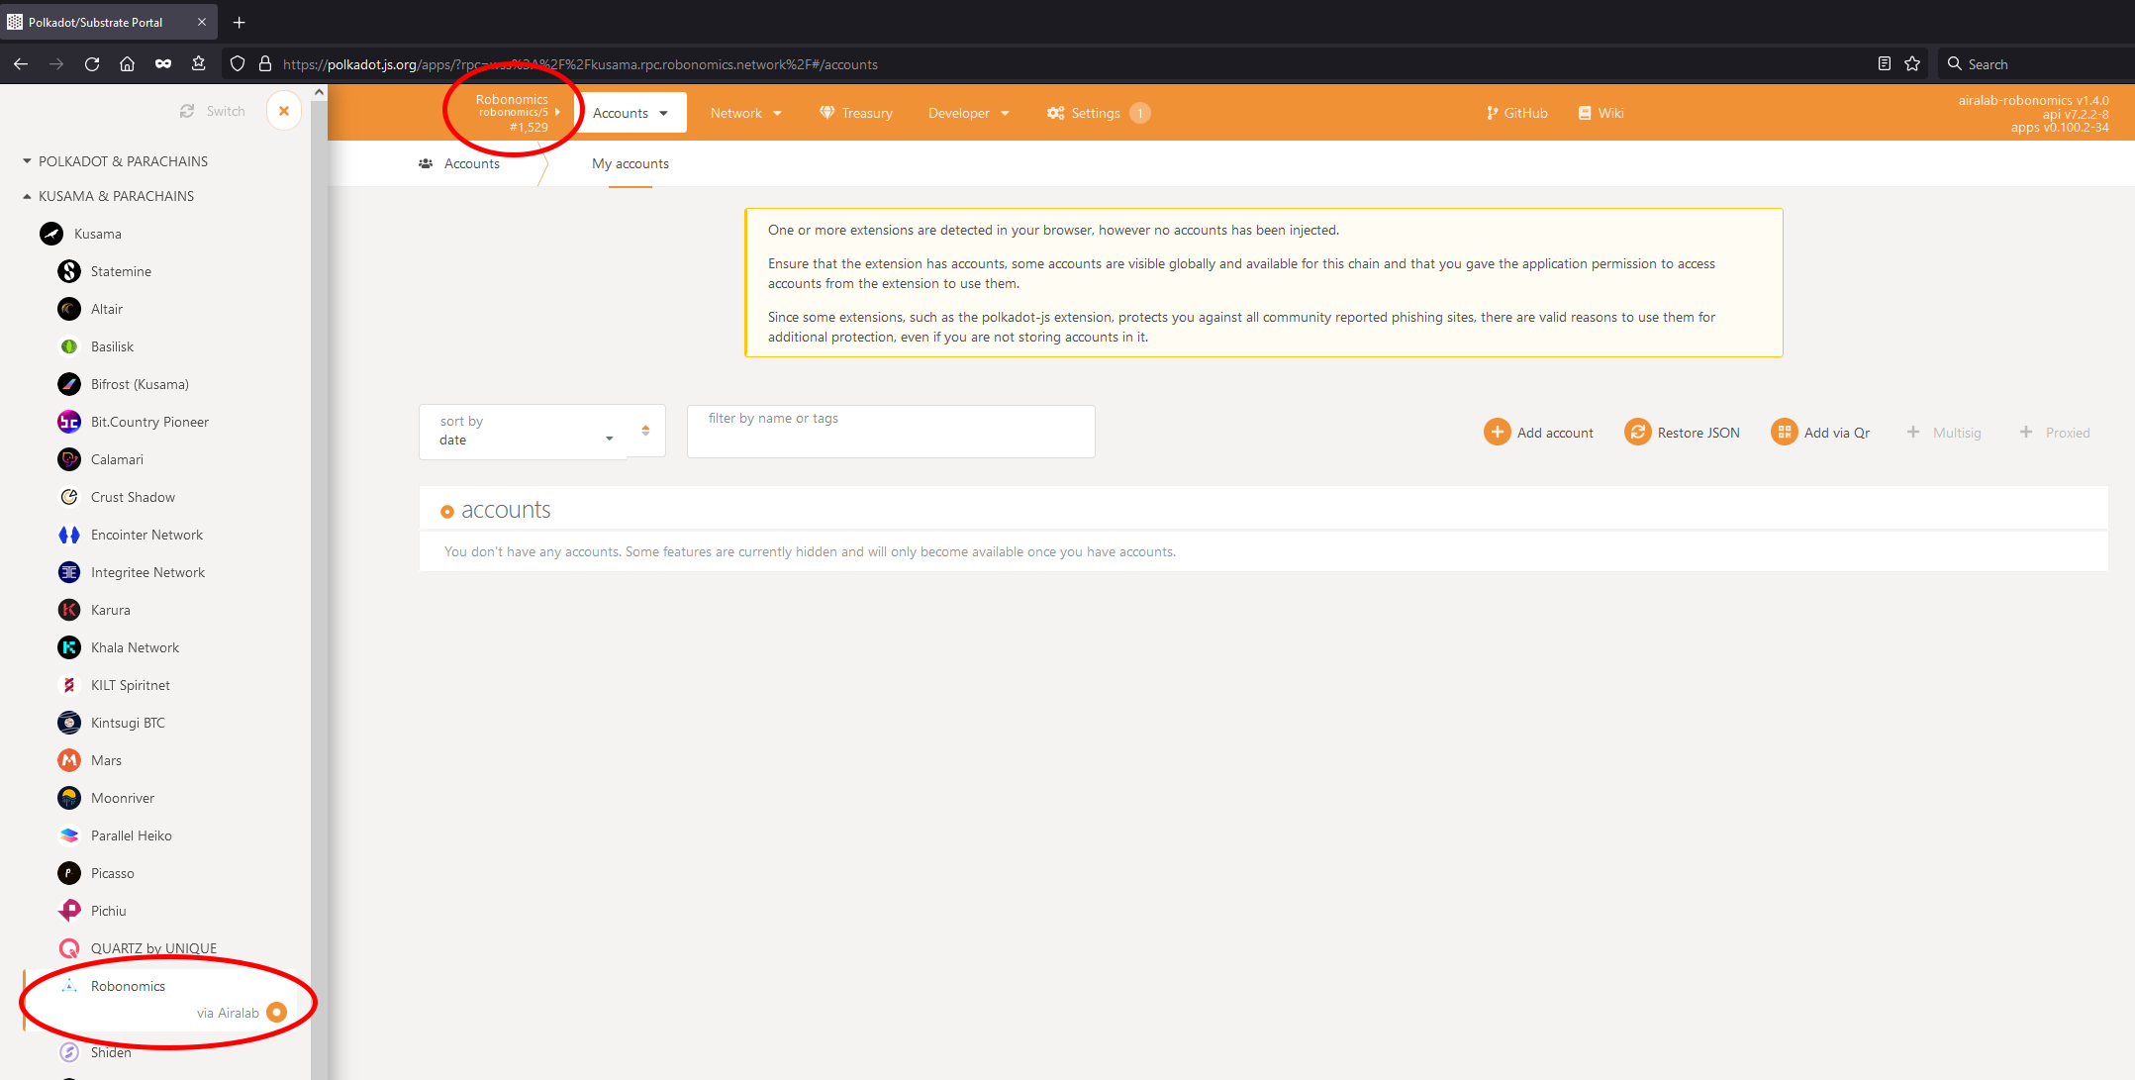
Task: Click the browser address bar URL
Action: pos(580,64)
